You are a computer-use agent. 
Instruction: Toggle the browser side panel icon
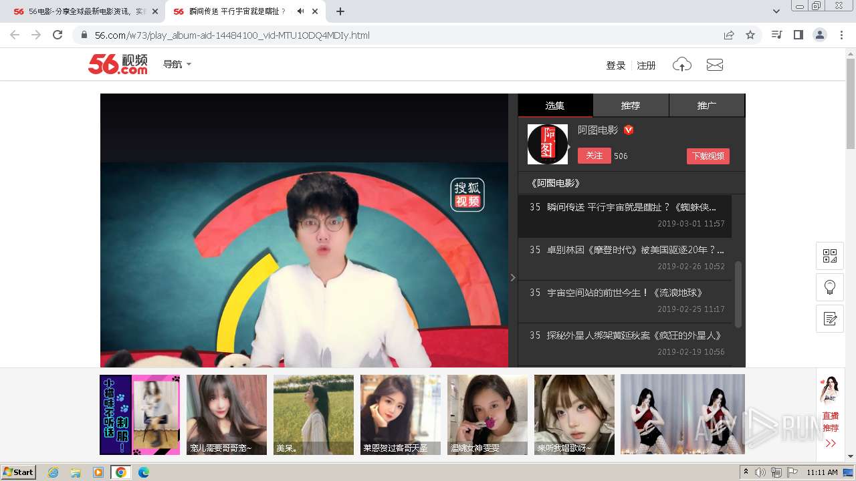798,35
